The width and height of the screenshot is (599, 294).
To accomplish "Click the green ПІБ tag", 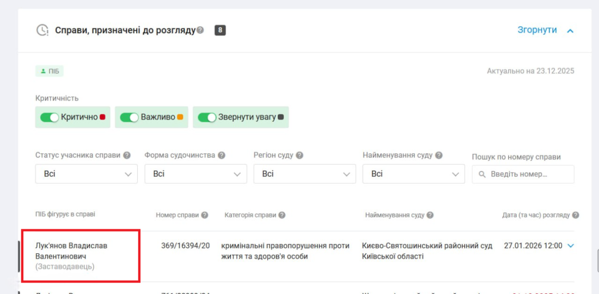I will (49, 71).
